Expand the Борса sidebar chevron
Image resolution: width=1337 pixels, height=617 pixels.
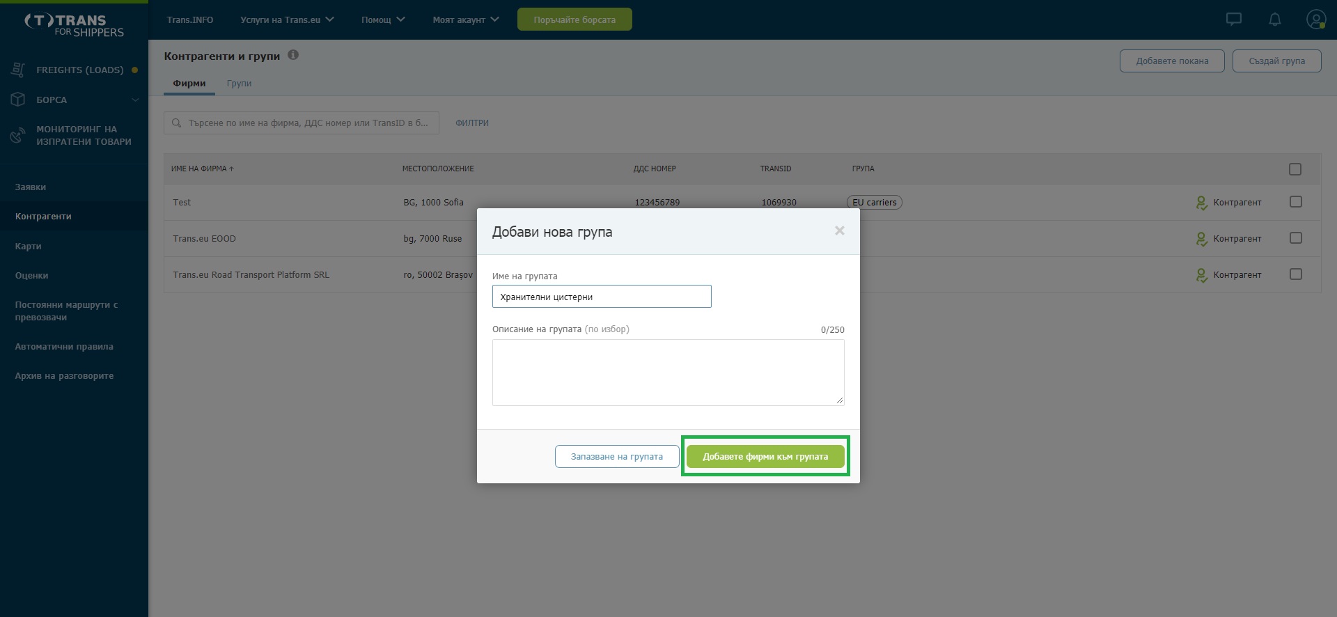(x=135, y=100)
